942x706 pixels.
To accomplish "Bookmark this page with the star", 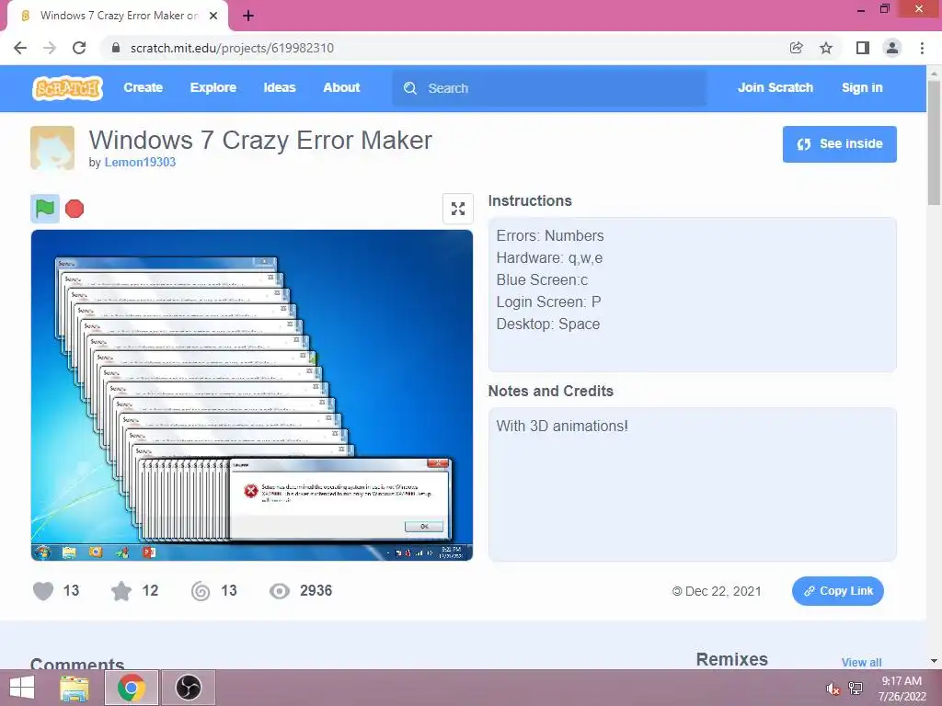I will tap(826, 48).
